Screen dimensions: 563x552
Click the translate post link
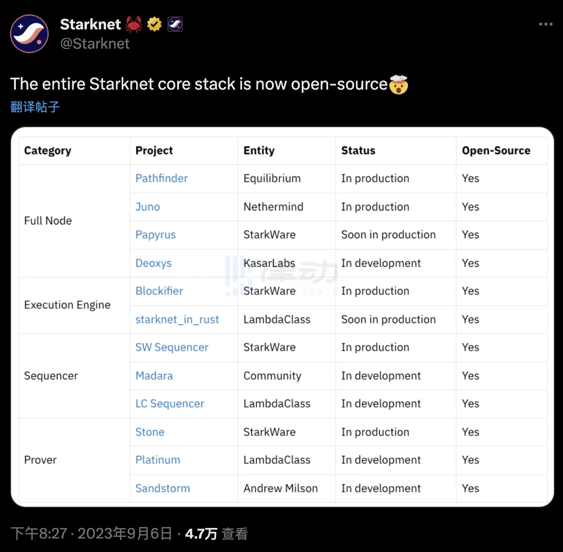pos(35,106)
